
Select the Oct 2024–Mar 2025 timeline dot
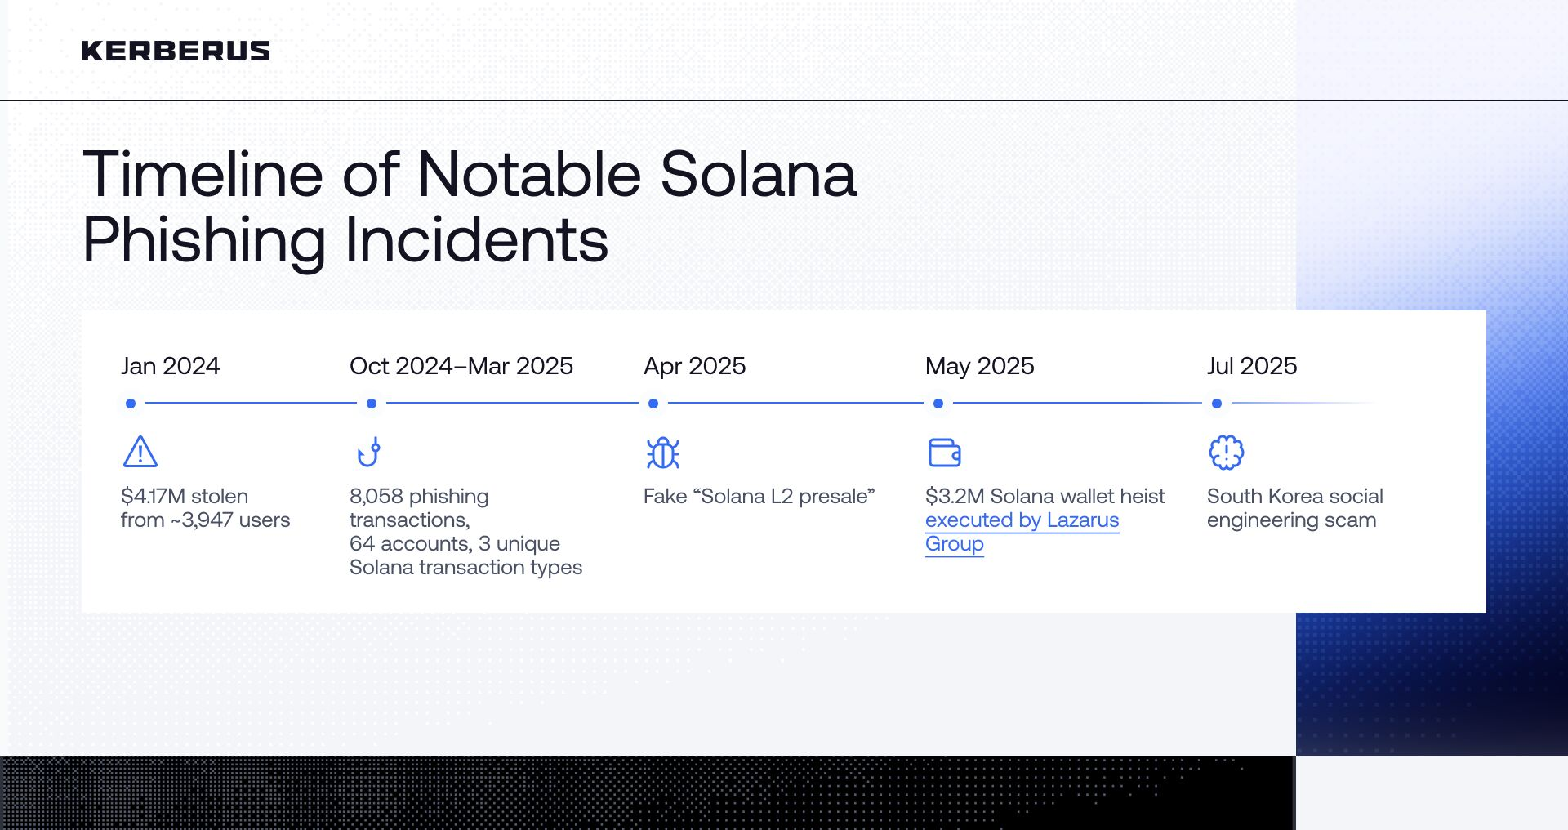pyautogui.click(x=372, y=404)
